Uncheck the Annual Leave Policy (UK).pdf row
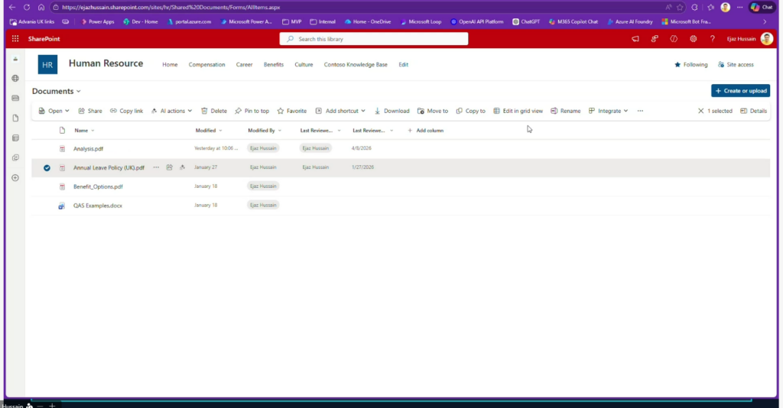This screenshot has width=783, height=408. [x=47, y=167]
